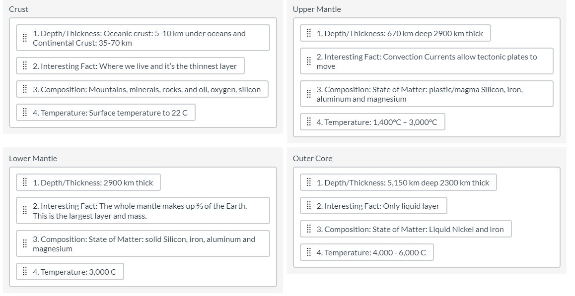The image size is (575, 296).
Task: Click drag handle of 4,000 - 6,000 C item
Action: coord(309,253)
